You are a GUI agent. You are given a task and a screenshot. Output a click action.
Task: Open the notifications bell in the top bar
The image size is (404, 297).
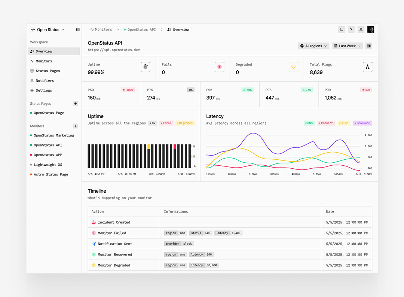[361, 29]
